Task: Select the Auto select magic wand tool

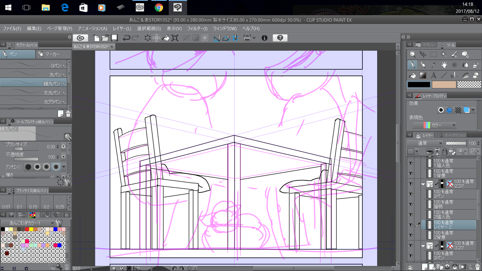Action: point(444,55)
